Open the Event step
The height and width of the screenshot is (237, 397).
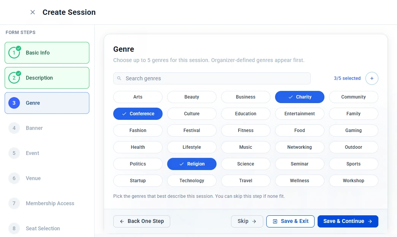coord(47,153)
